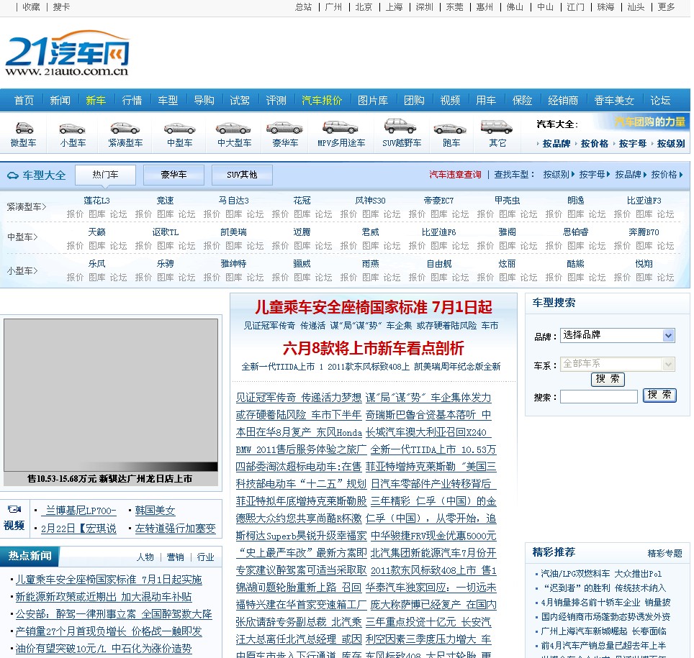This screenshot has width=694, height=658.
Task: Open the 油价有望突破10元/L news link
Action: point(104,649)
